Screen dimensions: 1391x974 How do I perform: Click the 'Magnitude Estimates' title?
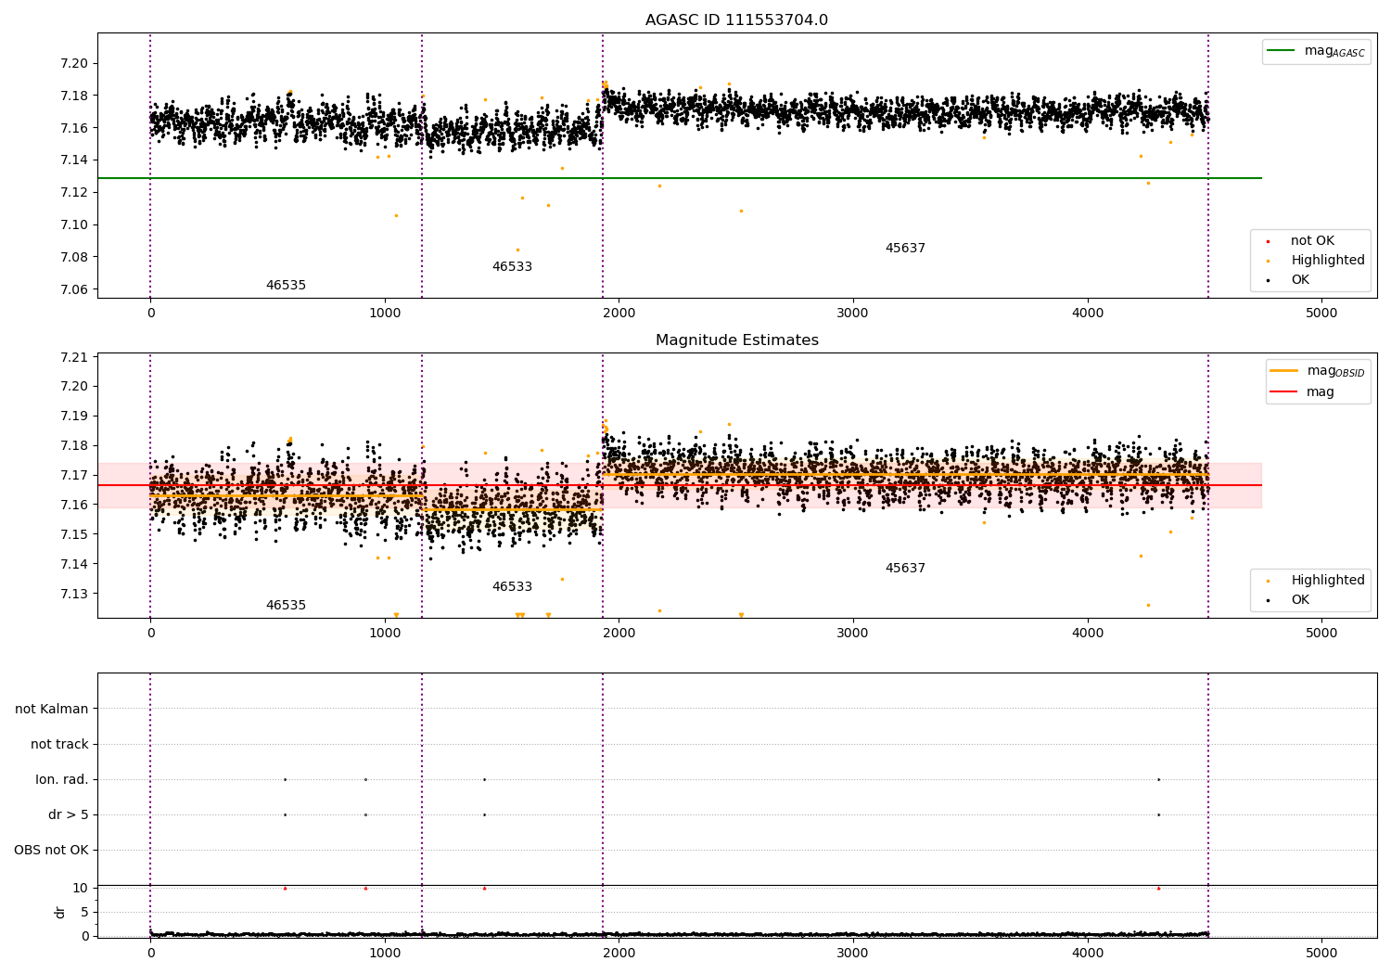click(x=736, y=340)
